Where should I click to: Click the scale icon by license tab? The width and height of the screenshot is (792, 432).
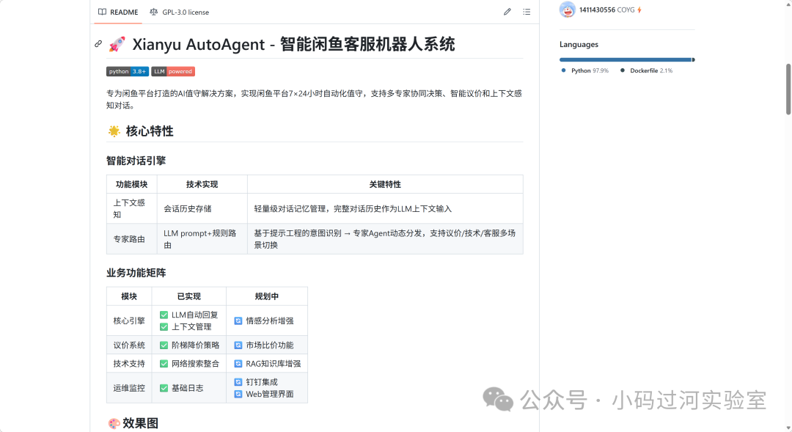tap(153, 12)
